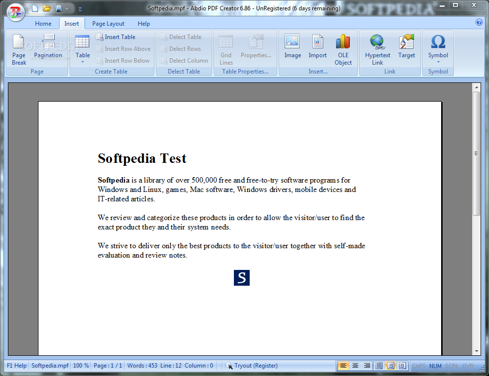Open help via the blue question mark icon

(x=479, y=22)
